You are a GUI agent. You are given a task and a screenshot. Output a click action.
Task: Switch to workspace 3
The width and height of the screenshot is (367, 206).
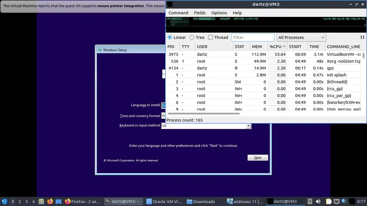coord(26,201)
